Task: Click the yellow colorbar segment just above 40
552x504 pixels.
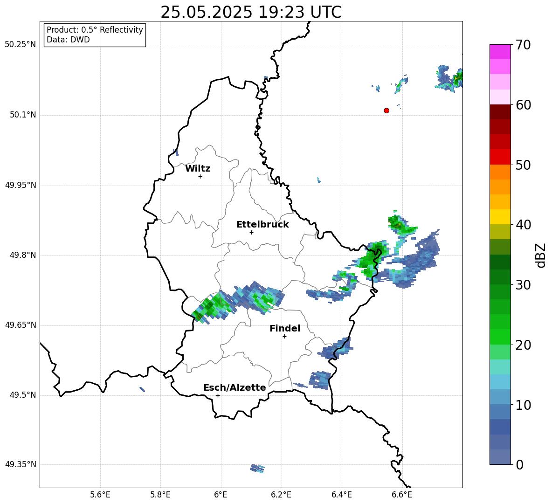Action: (x=500, y=217)
